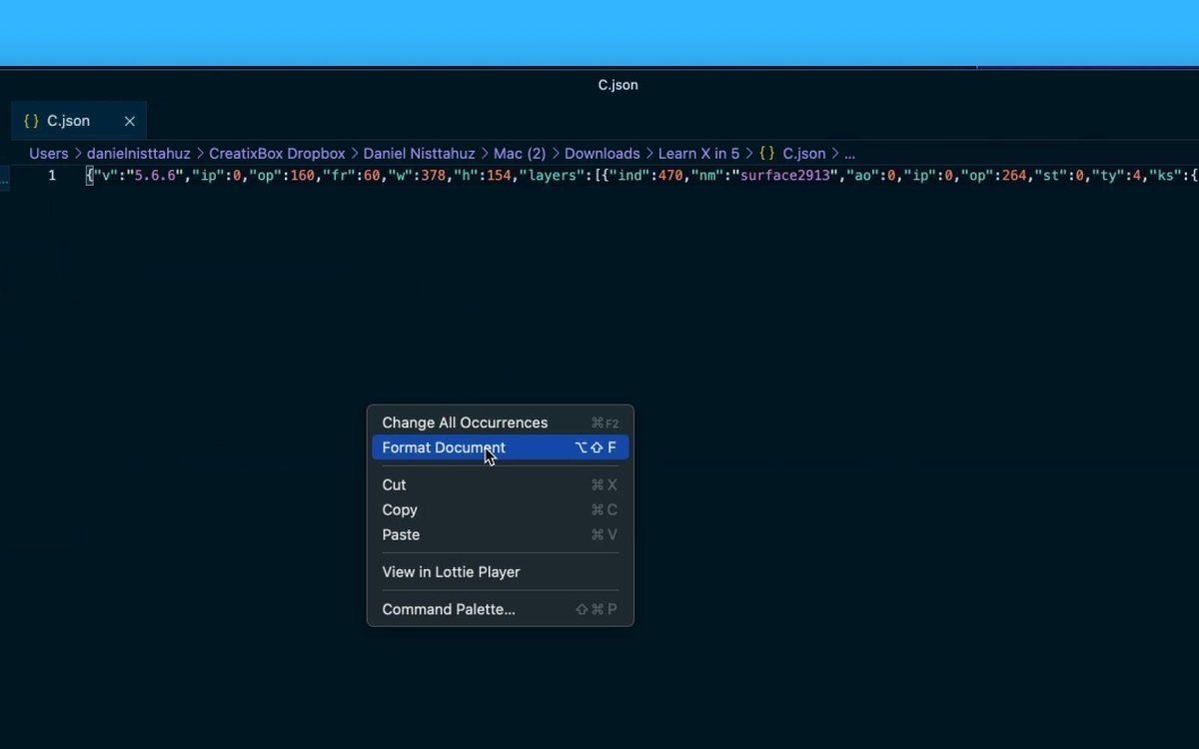Click the "5.6.6" version value
1199x749 pixels.
click(x=153, y=176)
